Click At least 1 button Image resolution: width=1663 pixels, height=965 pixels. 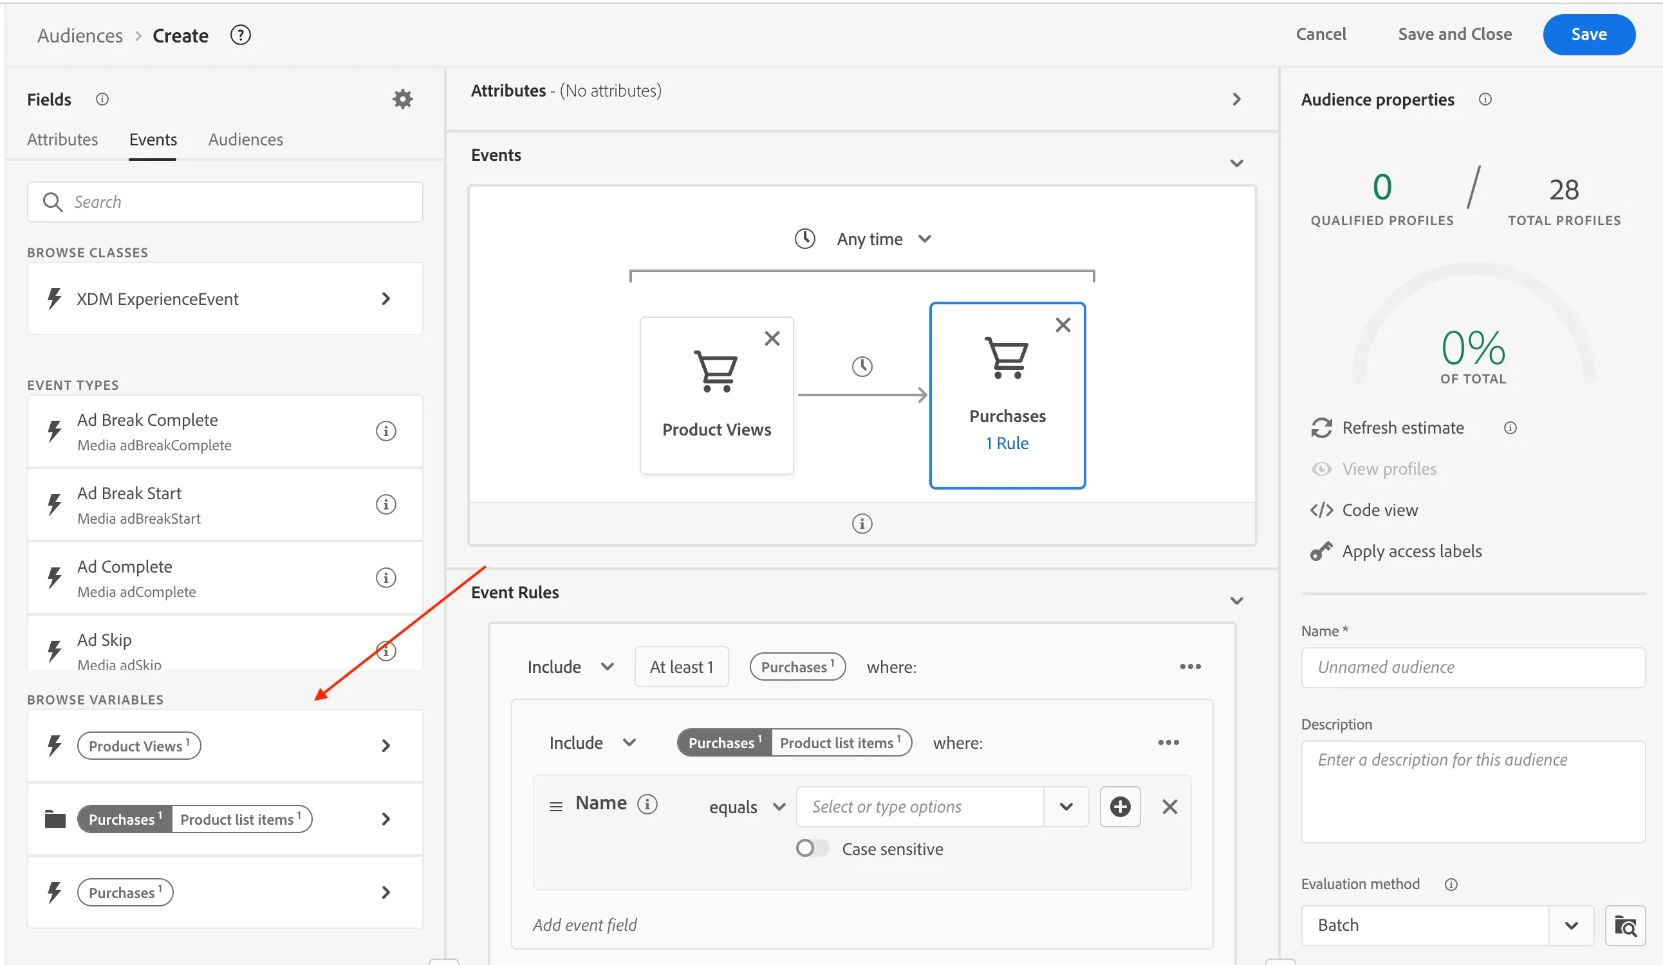[681, 667]
